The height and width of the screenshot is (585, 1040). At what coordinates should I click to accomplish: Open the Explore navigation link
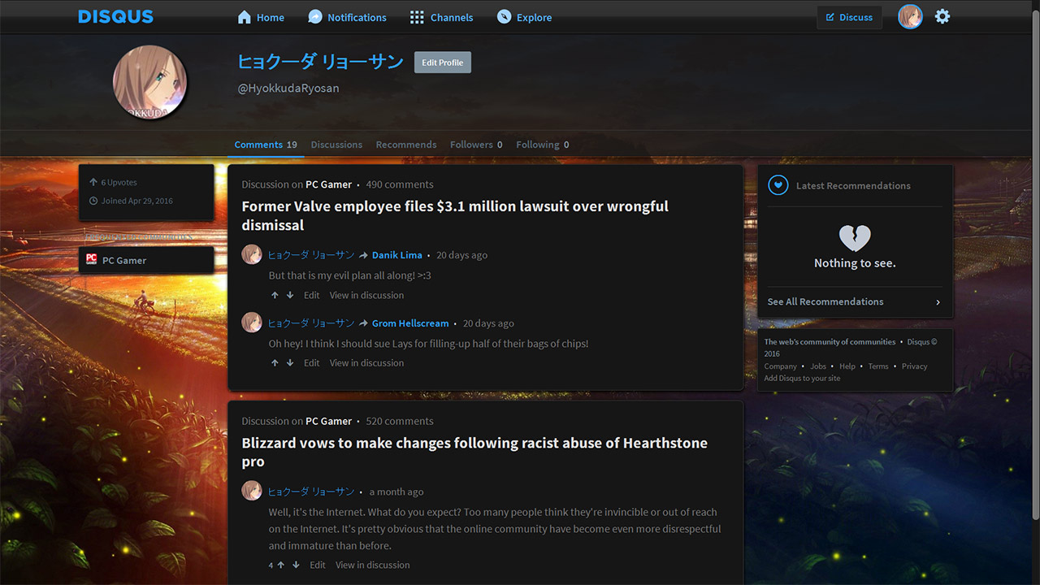tap(534, 17)
